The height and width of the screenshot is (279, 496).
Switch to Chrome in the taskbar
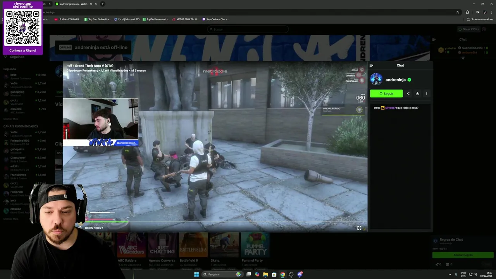[x=282, y=274]
